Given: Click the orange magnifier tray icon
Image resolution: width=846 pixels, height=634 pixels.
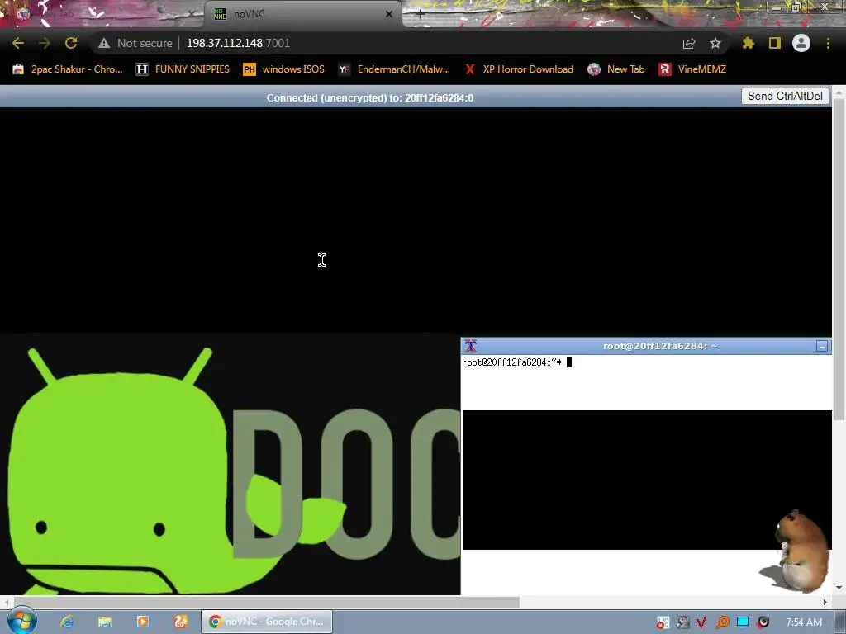Looking at the screenshot, I should (722, 622).
